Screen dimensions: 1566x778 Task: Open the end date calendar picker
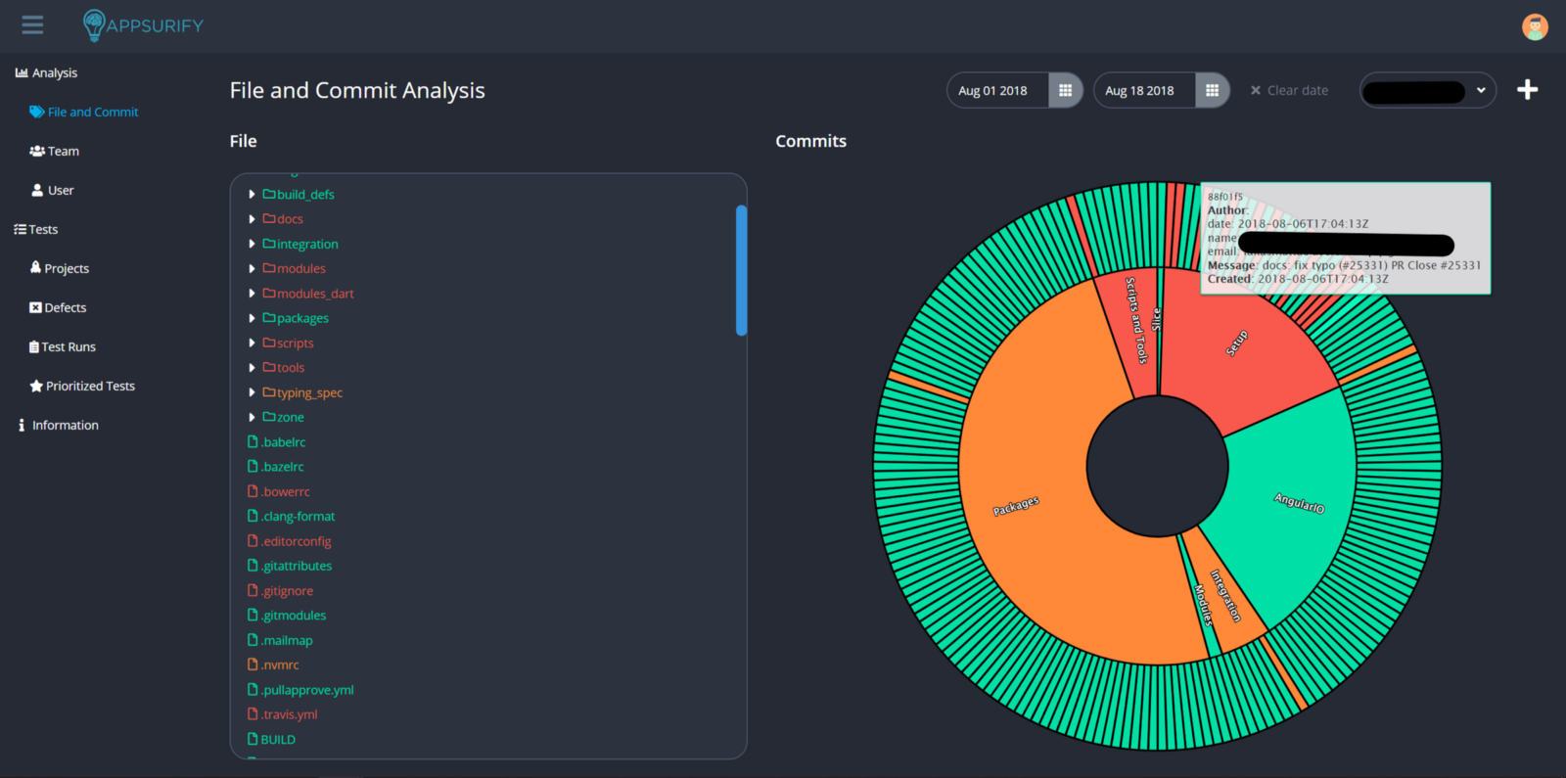pos(1212,91)
